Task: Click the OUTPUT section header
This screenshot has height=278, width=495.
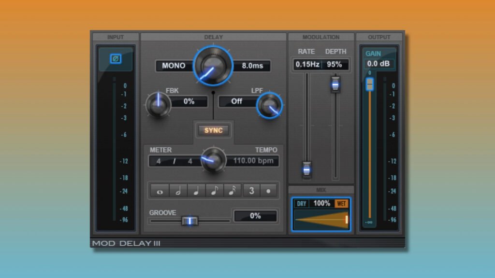Action: (x=379, y=37)
